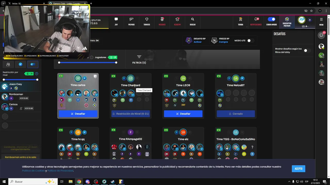
Task: Open Steam in the Windows taskbar
Action: pyautogui.click(x=113, y=182)
